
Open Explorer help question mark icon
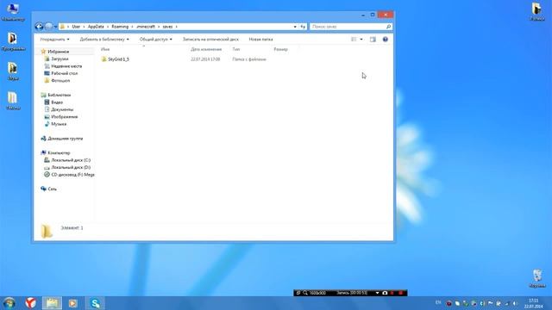click(x=386, y=40)
